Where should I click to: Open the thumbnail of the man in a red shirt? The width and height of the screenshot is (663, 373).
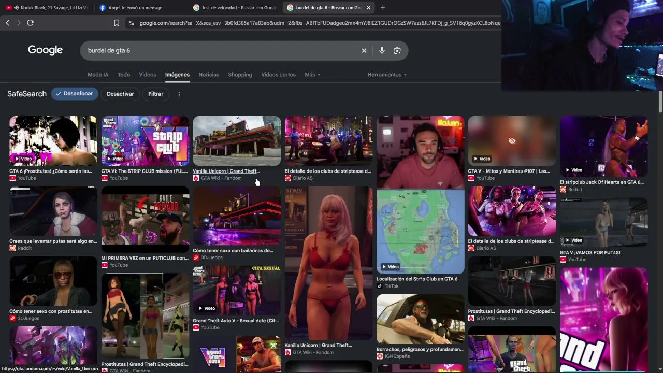point(421,152)
